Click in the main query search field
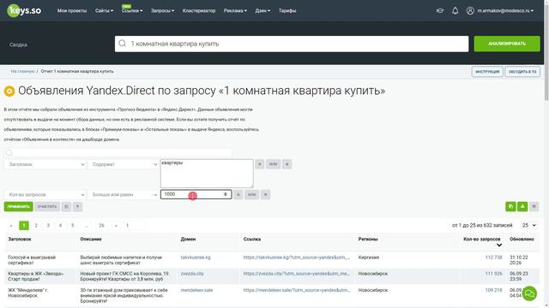The height and width of the screenshot is (308, 549). (x=292, y=44)
